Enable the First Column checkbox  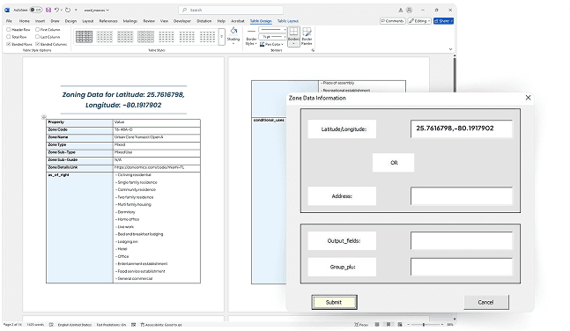pos(37,29)
